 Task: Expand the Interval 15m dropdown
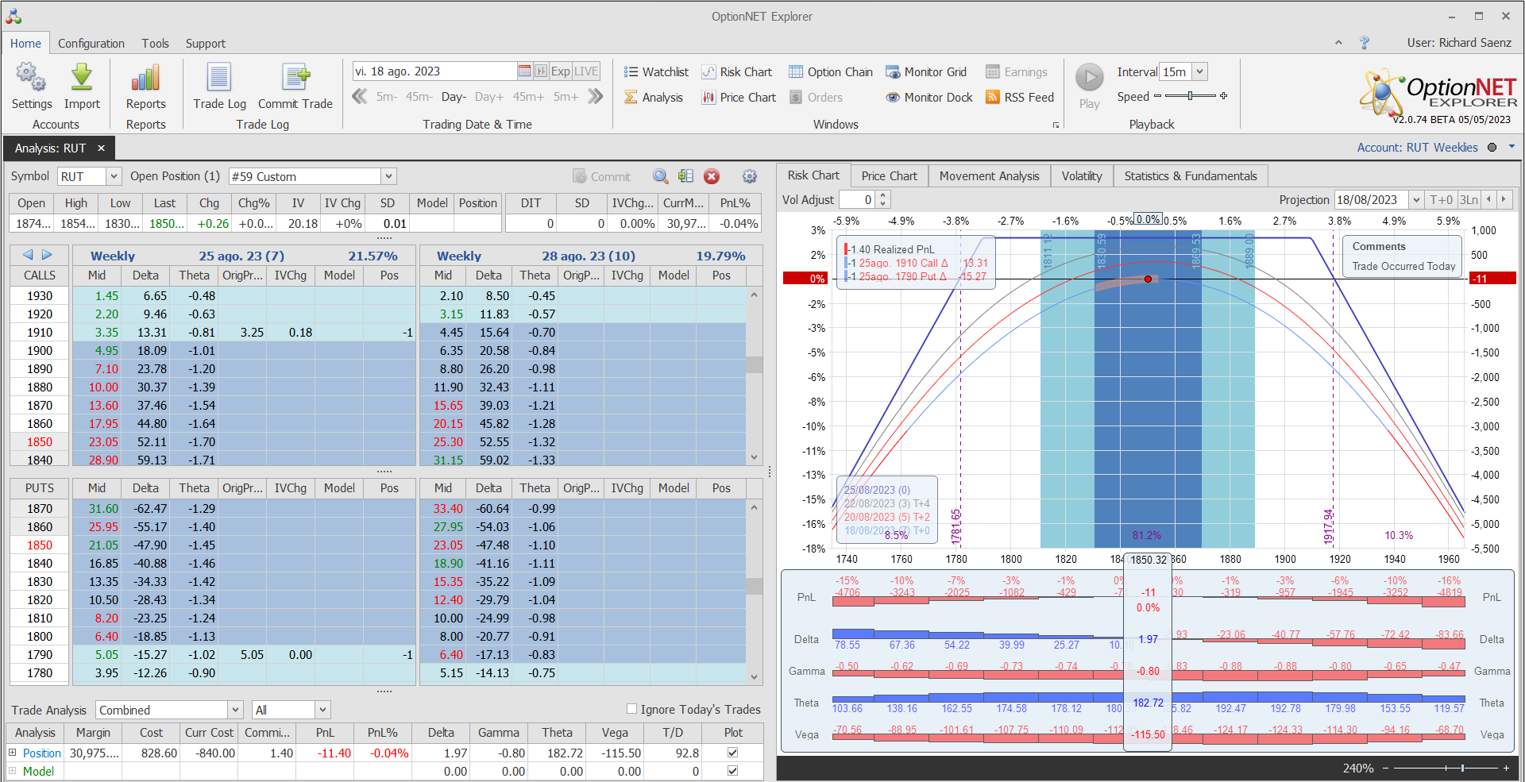click(1199, 71)
